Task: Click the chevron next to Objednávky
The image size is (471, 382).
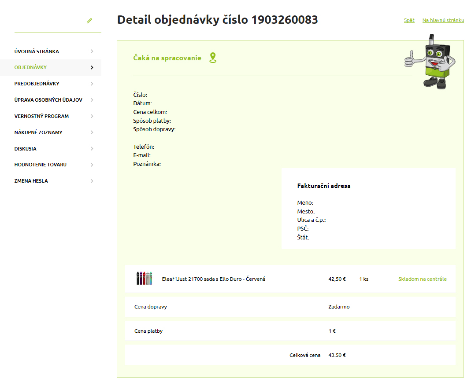Action: tap(92, 67)
